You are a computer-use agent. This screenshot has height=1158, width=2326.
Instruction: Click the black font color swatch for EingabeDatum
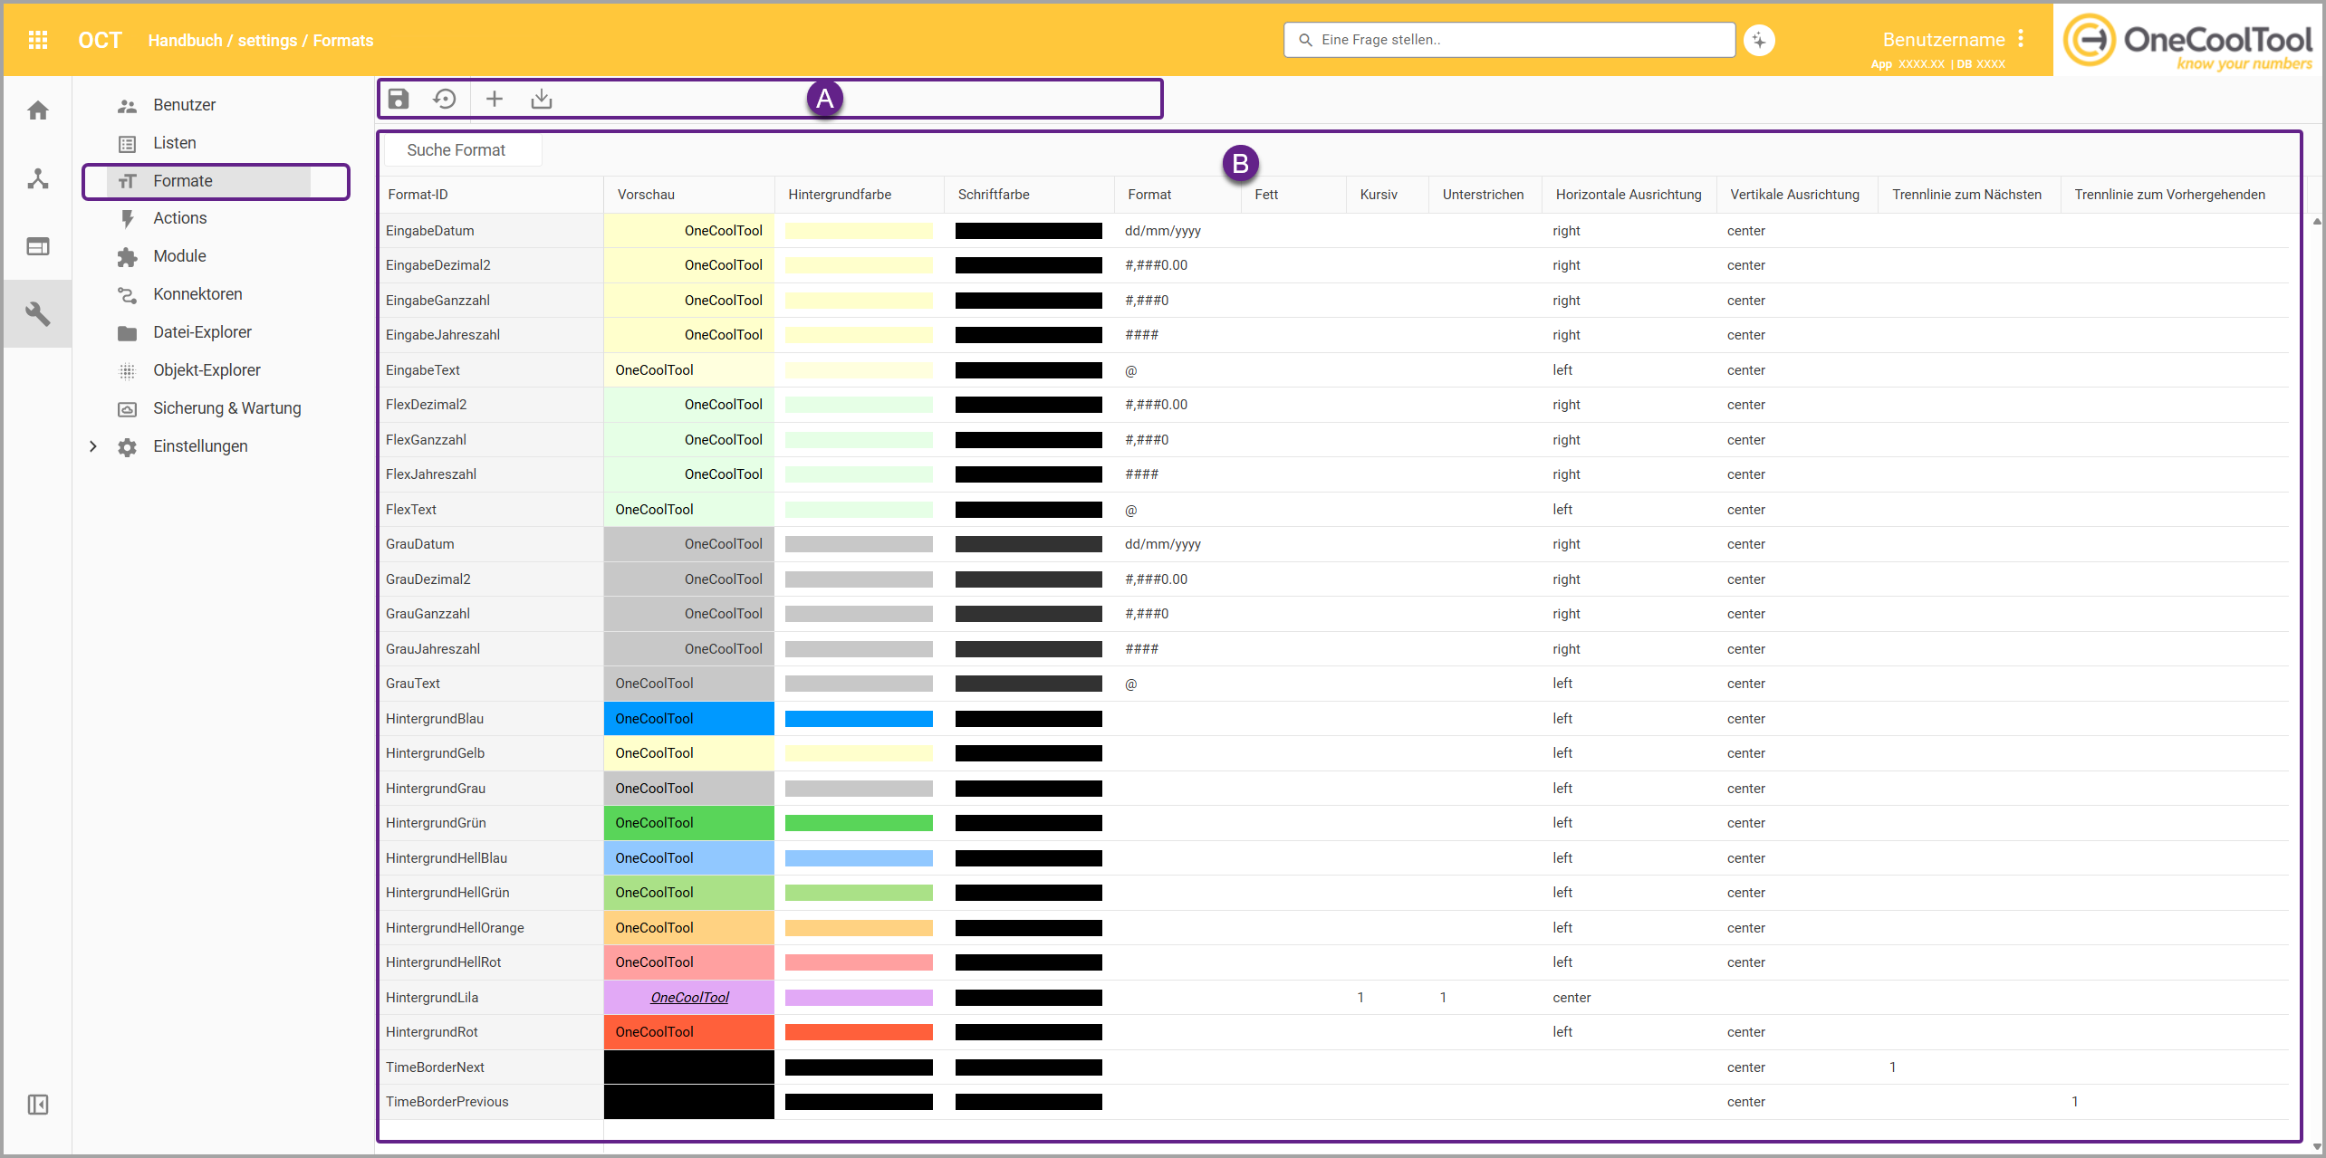click(1029, 231)
